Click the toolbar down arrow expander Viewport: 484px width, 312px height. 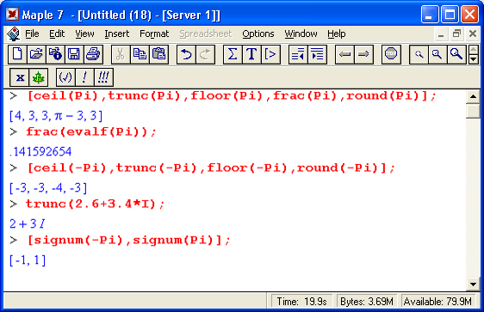click(474, 58)
